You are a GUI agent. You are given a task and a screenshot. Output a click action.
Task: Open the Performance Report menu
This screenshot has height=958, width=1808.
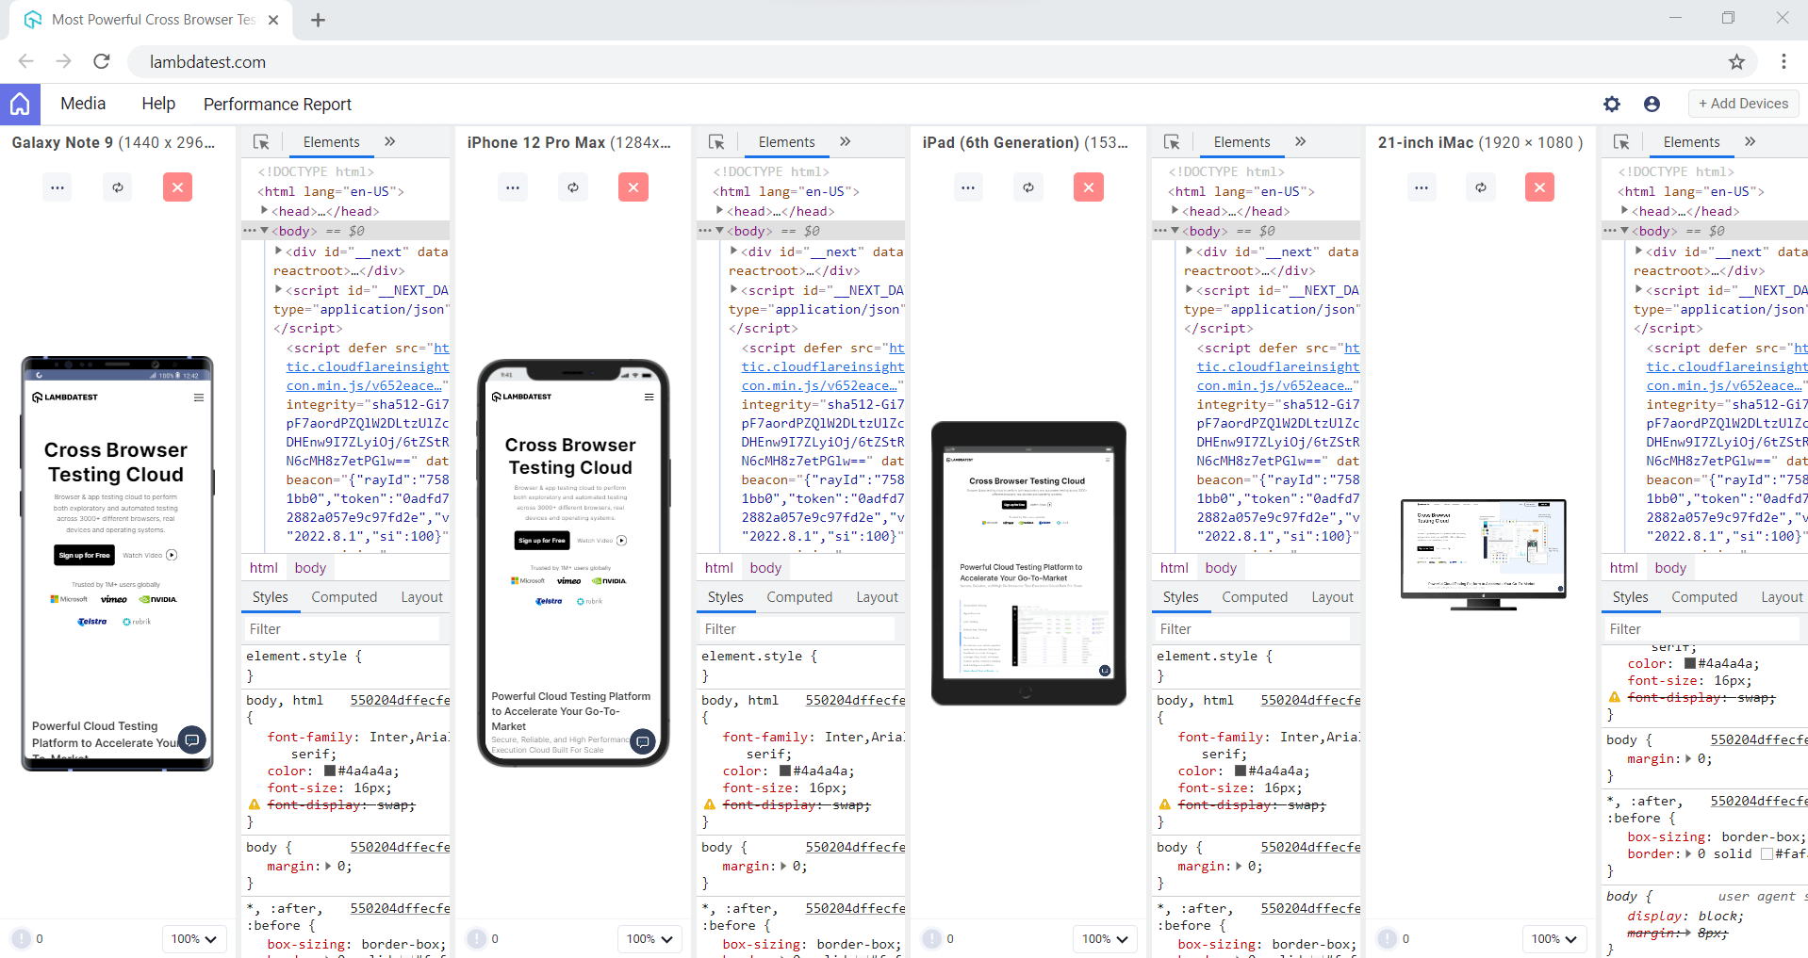pos(277,104)
